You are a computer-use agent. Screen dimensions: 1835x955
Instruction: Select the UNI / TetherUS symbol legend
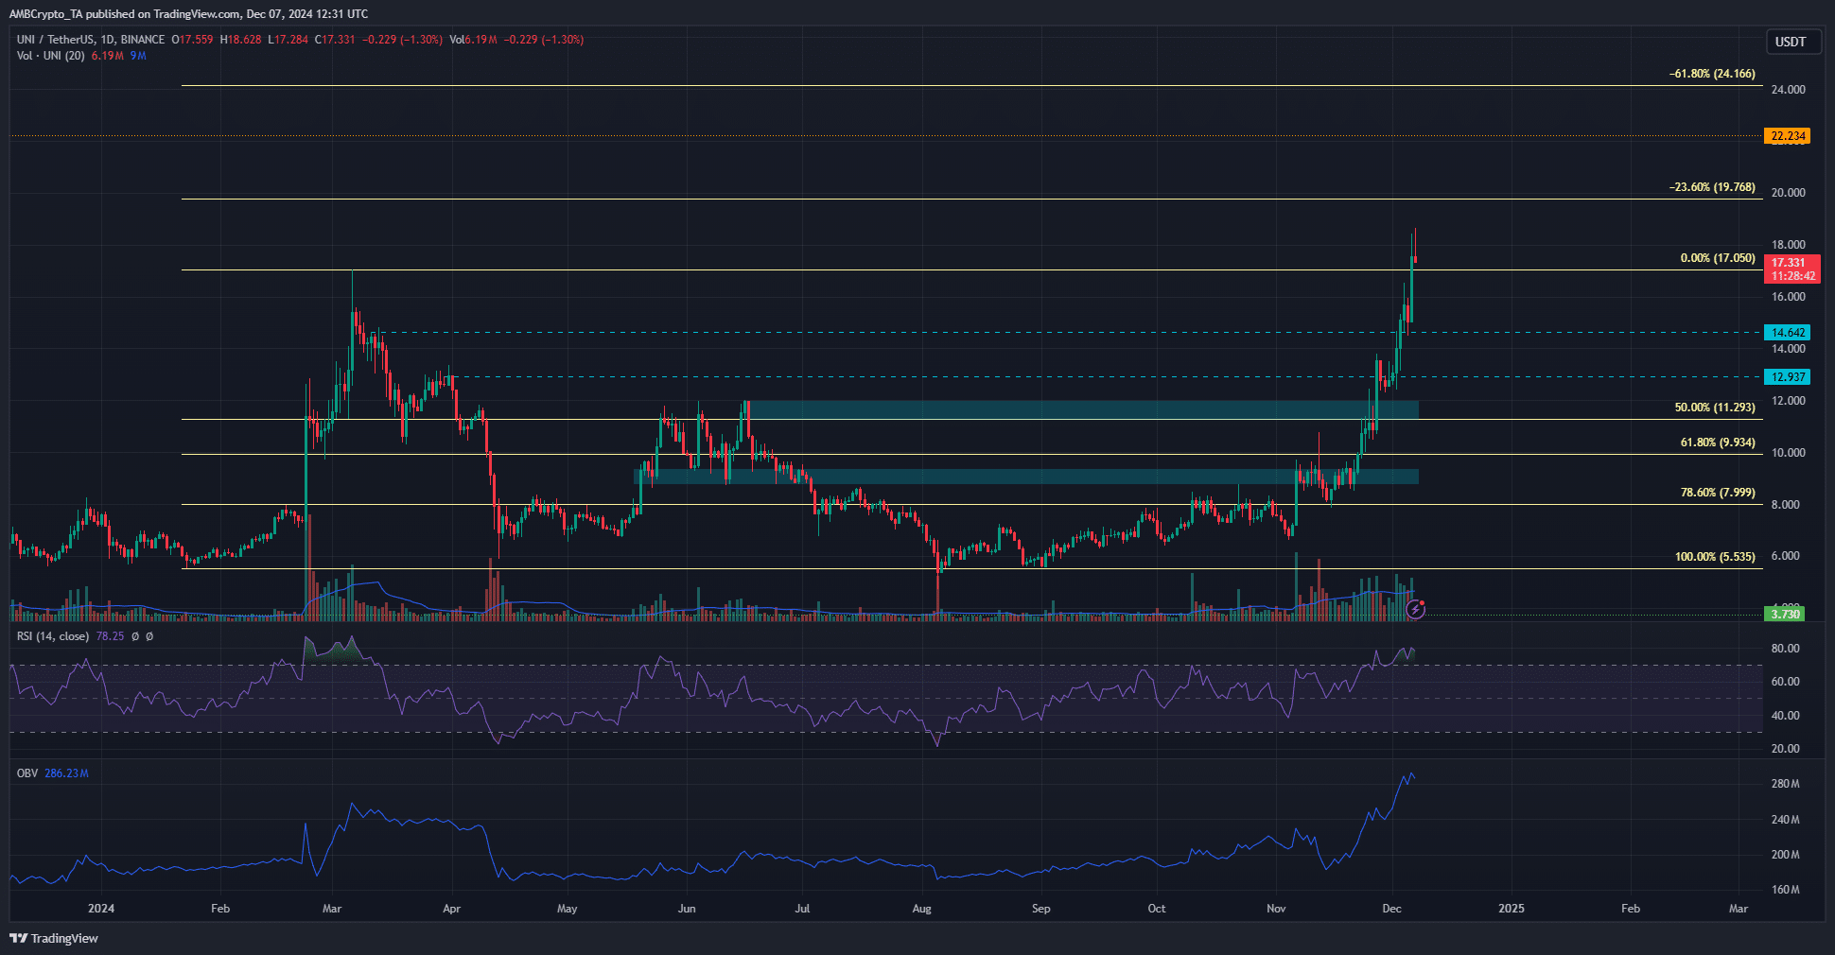(91, 40)
